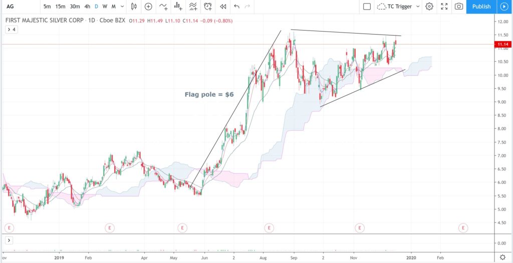Click the Publish button
Image resolution: width=513 pixels, height=263 pixels.
point(481,6)
